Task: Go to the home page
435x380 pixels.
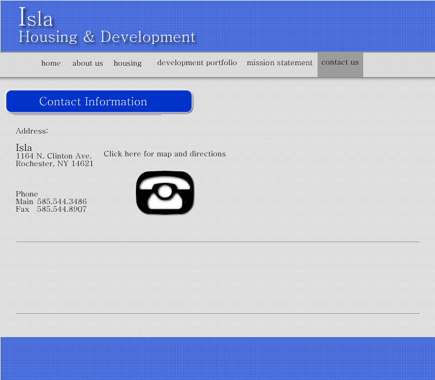Action: tap(51, 63)
